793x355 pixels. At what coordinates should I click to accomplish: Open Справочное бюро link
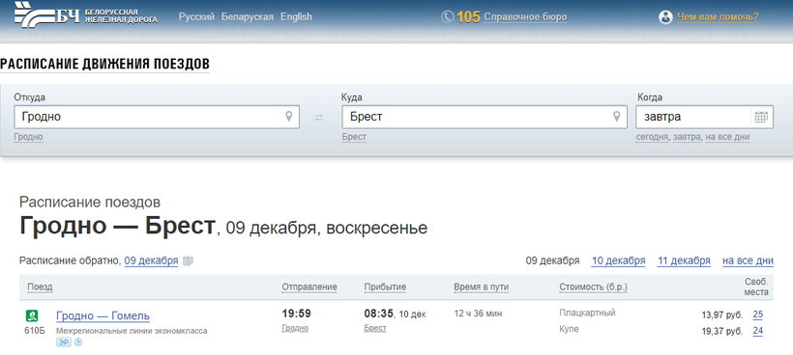pos(525,17)
